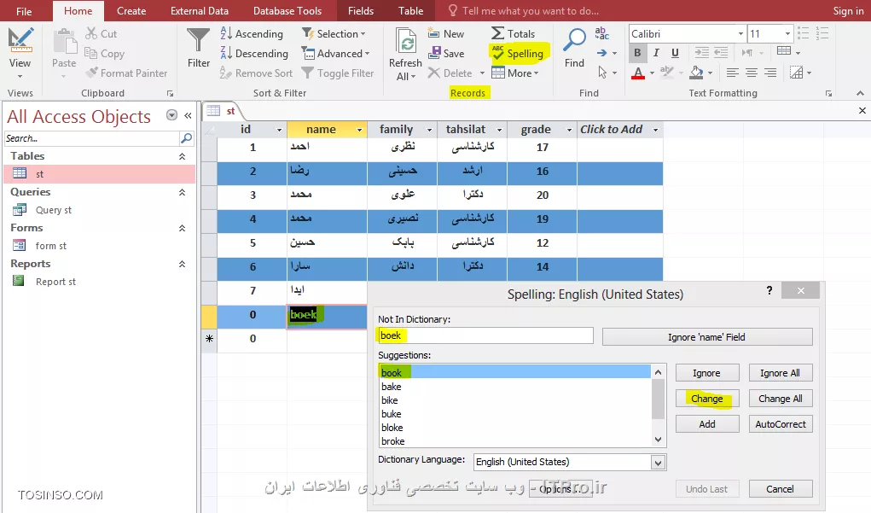The height and width of the screenshot is (513, 871).
Task: Collapse the Tables section
Action: (x=183, y=156)
